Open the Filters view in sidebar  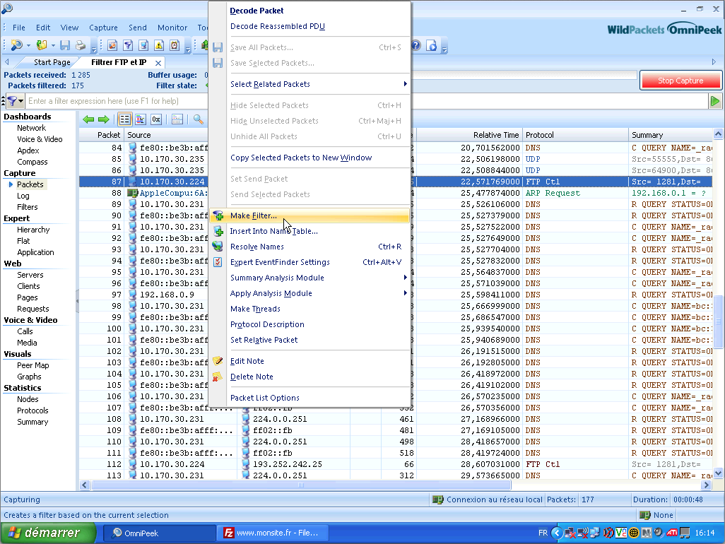[28, 207]
